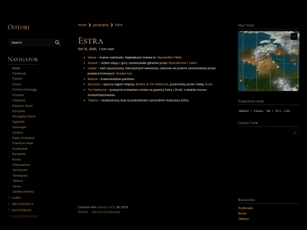The height and width of the screenshot is (230, 307).
Task: Open Tellarul in the Navigator
Action: click(x=18, y=181)
